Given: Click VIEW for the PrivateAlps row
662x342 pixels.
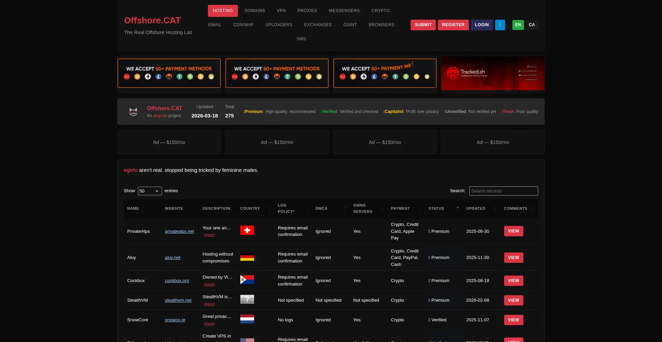Looking at the screenshot, I should pos(513,231).
